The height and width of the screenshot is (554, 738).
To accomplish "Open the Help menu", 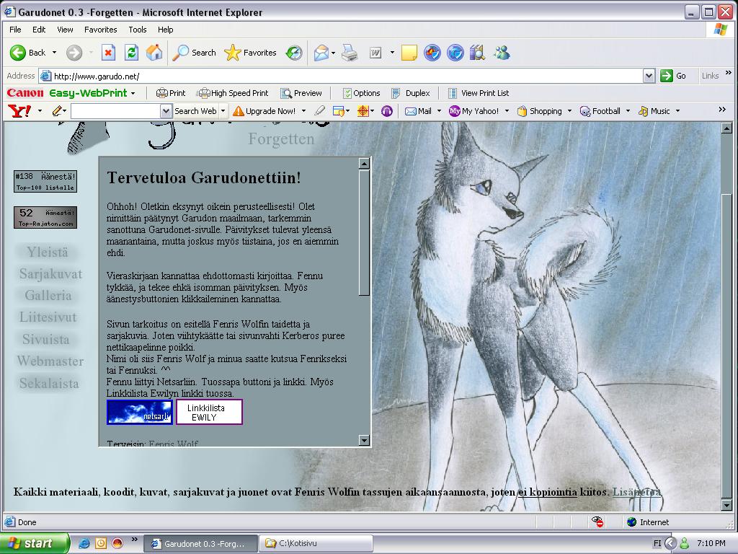I will tap(165, 30).
